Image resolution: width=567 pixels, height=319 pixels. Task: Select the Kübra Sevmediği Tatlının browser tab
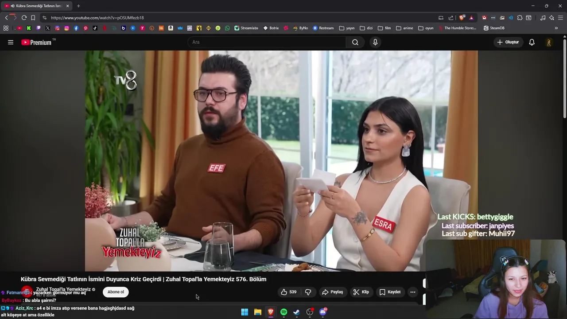click(x=36, y=6)
